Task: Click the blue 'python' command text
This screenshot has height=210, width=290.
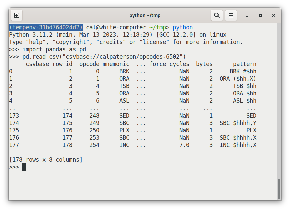Action: pyautogui.click(x=183, y=28)
